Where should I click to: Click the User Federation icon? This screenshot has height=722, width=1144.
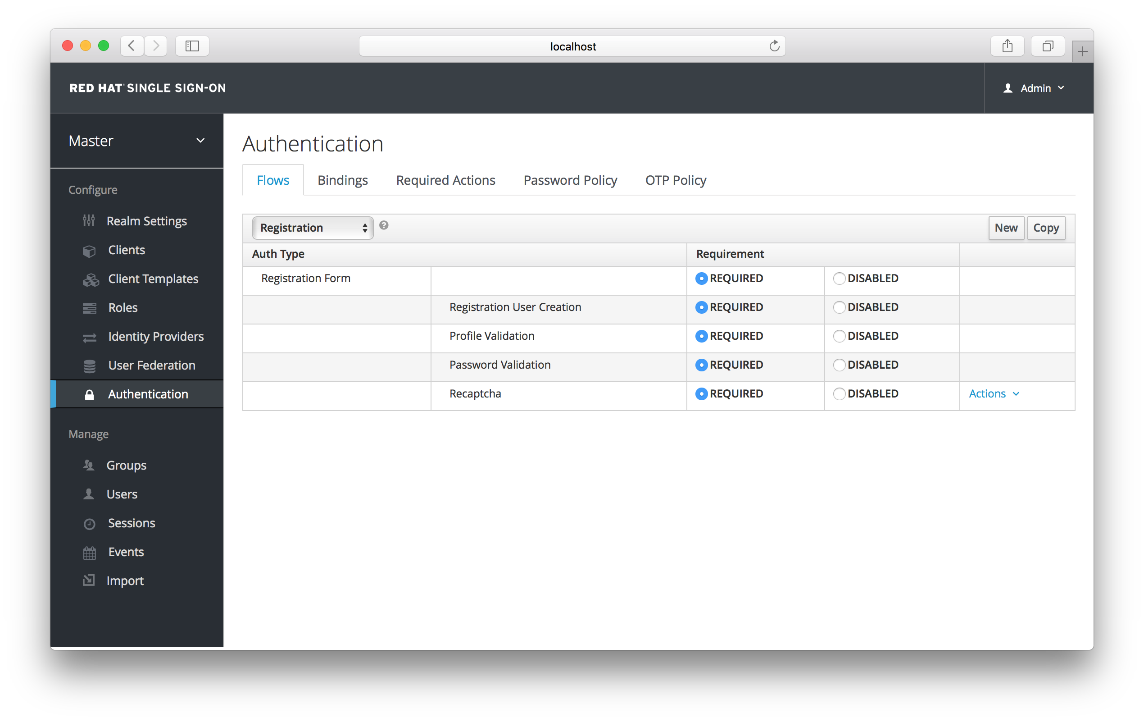coord(90,364)
